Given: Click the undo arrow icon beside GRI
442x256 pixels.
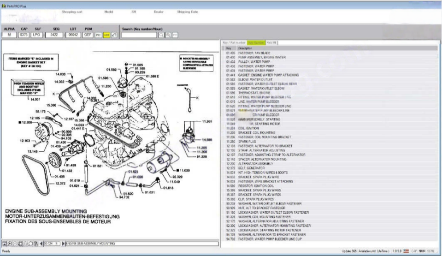Looking at the screenshot, I should (114, 35).
